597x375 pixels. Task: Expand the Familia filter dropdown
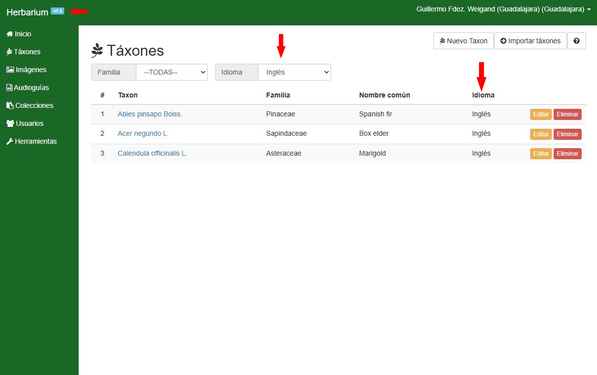pos(172,72)
